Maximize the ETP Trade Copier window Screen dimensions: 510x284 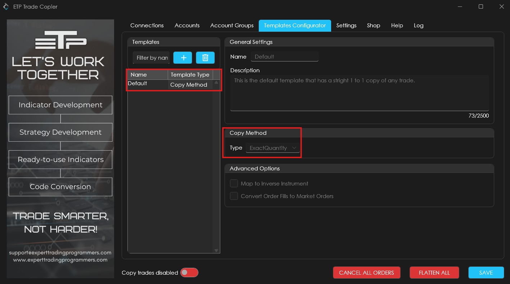point(481,6)
